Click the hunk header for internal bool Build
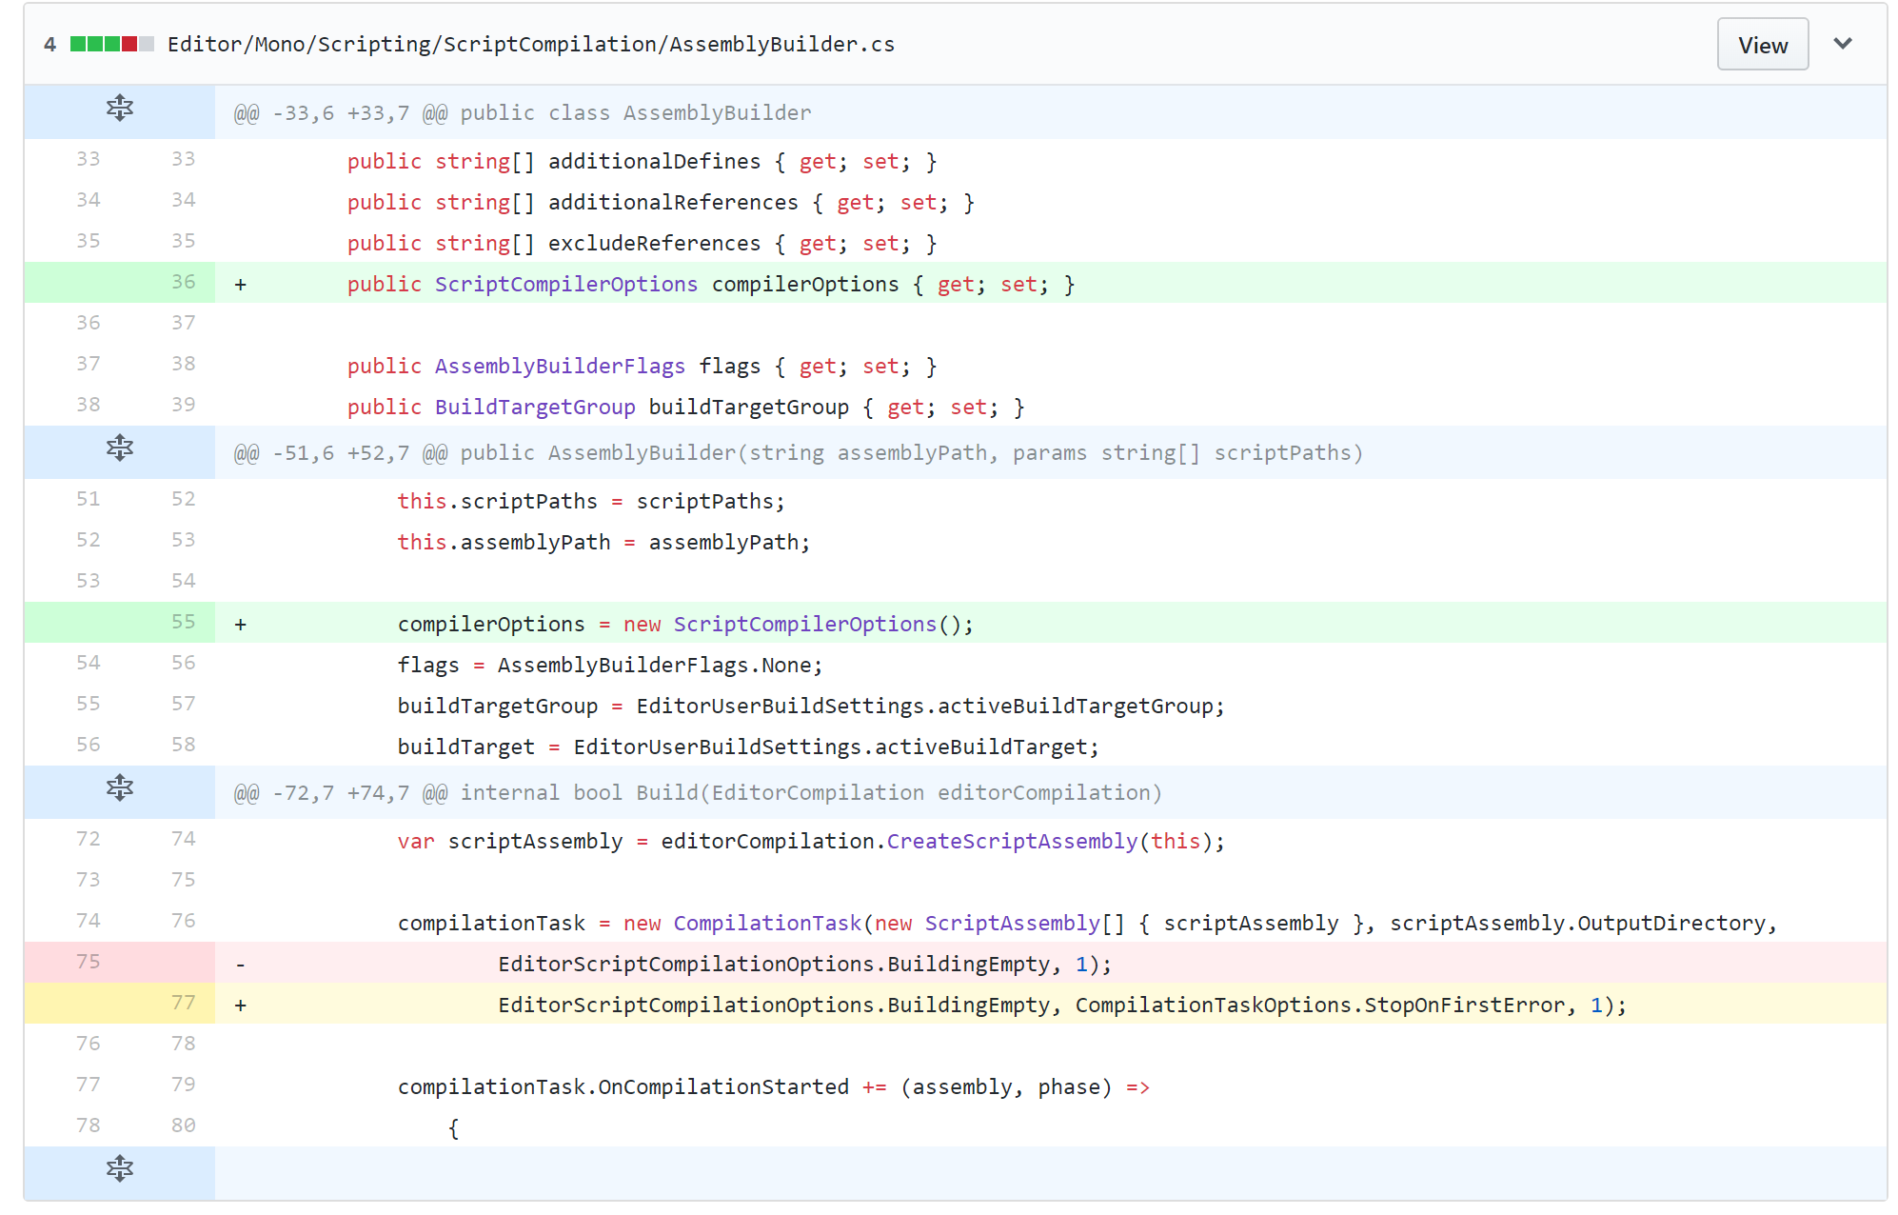Image resolution: width=1898 pixels, height=1215 pixels. 698,793
